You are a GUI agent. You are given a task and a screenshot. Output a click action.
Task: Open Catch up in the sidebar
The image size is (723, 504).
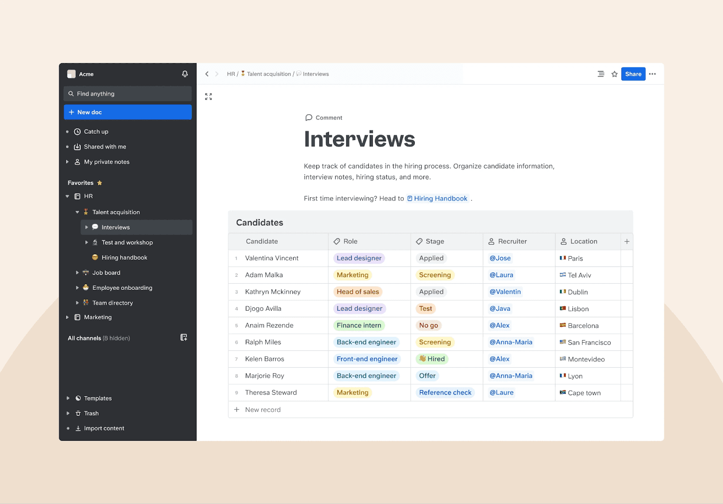[x=95, y=131]
